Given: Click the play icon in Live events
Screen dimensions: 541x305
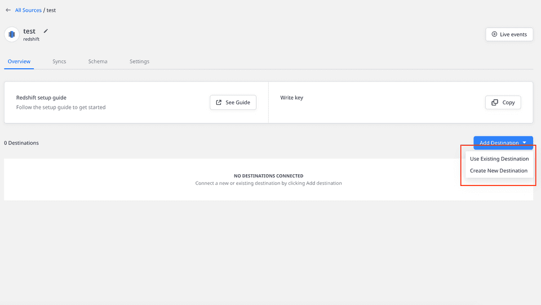Looking at the screenshot, I should pos(494,34).
